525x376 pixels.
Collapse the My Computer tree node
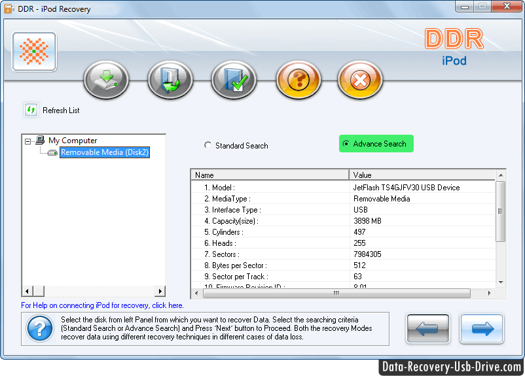pyautogui.click(x=27, y=141)
